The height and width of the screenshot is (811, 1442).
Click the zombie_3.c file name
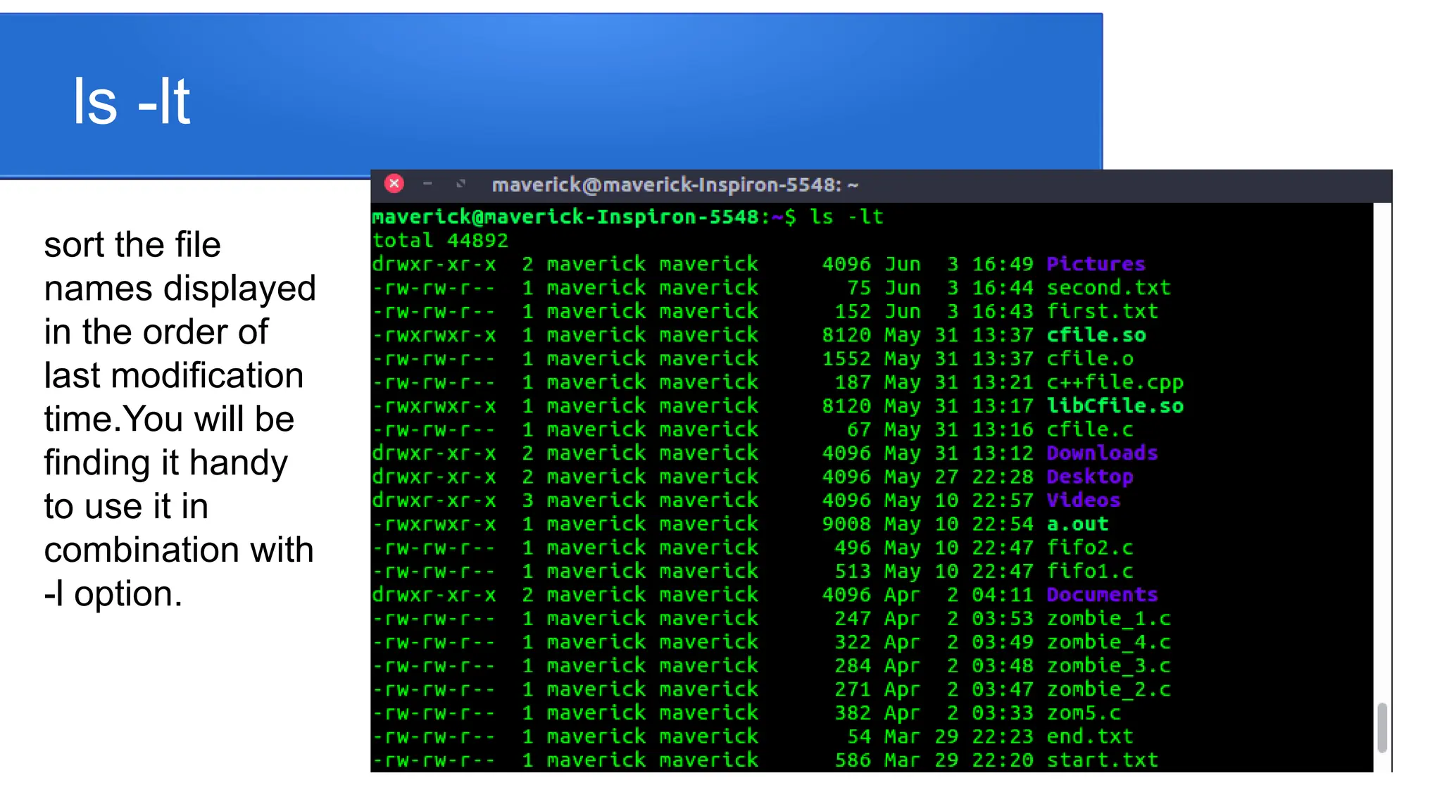(1108, 666)
